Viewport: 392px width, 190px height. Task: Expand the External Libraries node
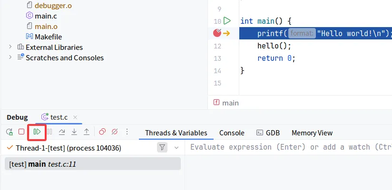pyautogui.click(x=10, y=47)
